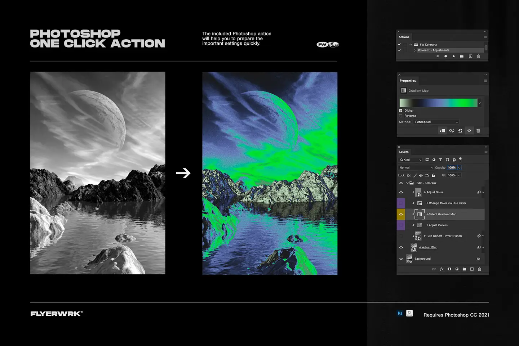Enable the Dither checkbox
Image resolution: width=519 pixels, height=346 pixels.
[x=401, y=111]
